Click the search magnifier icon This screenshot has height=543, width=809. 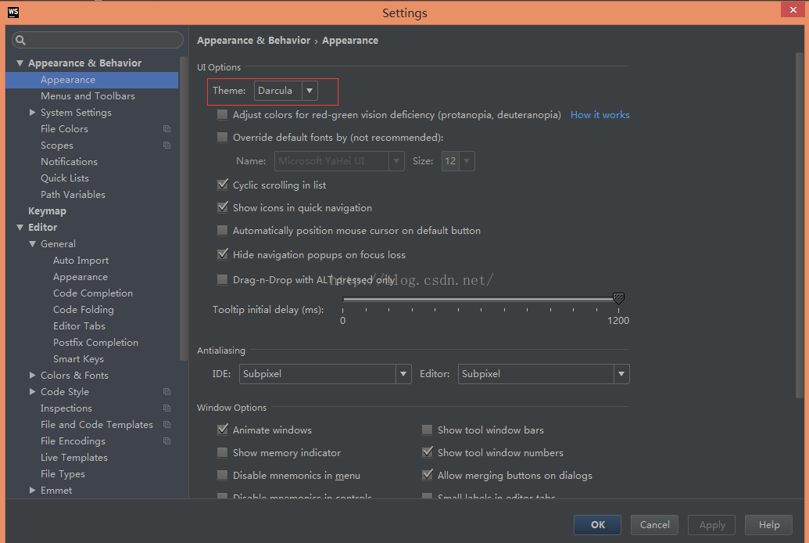click(20, 40)
